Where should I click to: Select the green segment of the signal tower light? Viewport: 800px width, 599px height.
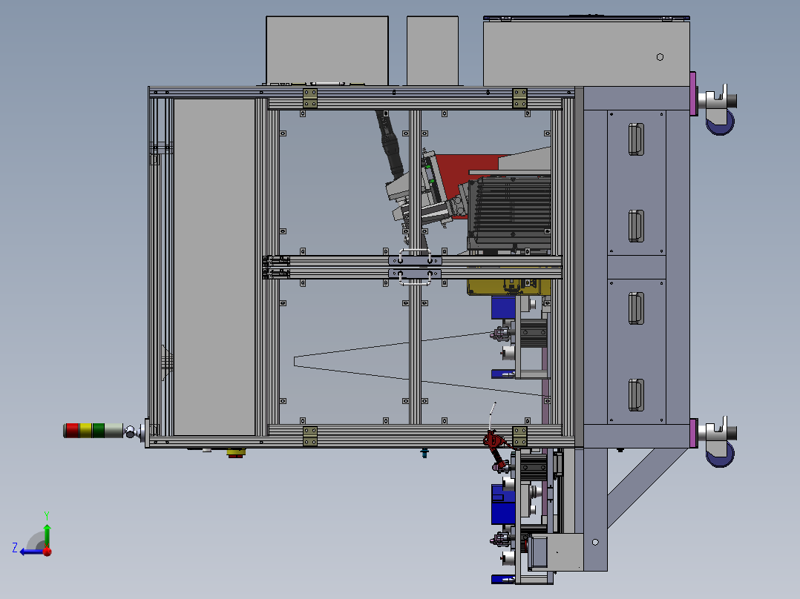pyautogui.click(x=99, y=431)
